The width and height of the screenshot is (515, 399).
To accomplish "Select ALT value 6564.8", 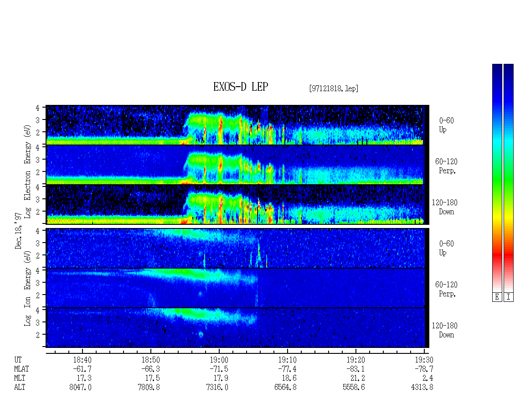I will pyautogui.click(x=285, y=388).
